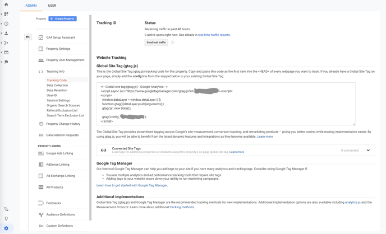Click the 'Google Ads Linking' label
This screenshot has height=234, width=386.
click(59, 153)
